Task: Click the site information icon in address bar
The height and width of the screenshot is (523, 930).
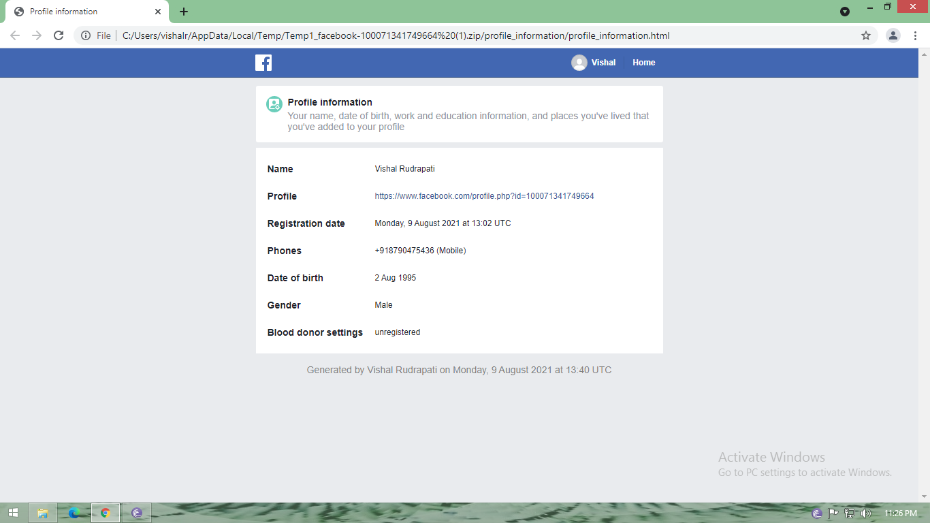Action: tap(86, 35)
